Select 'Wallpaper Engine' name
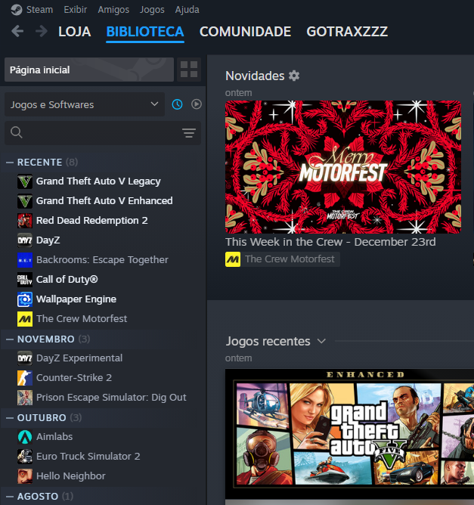The height and width of the screenshot is (505, 474). (x=76, y=299)
